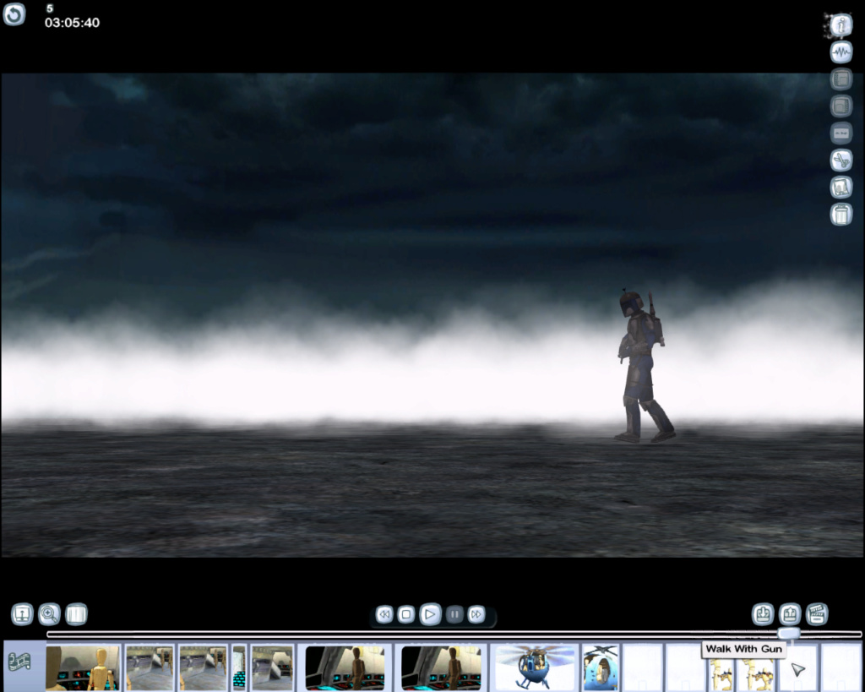Select the front-view blue helicopter clip
The height and width of the screenshot is (692, 865).
[535, 667]
